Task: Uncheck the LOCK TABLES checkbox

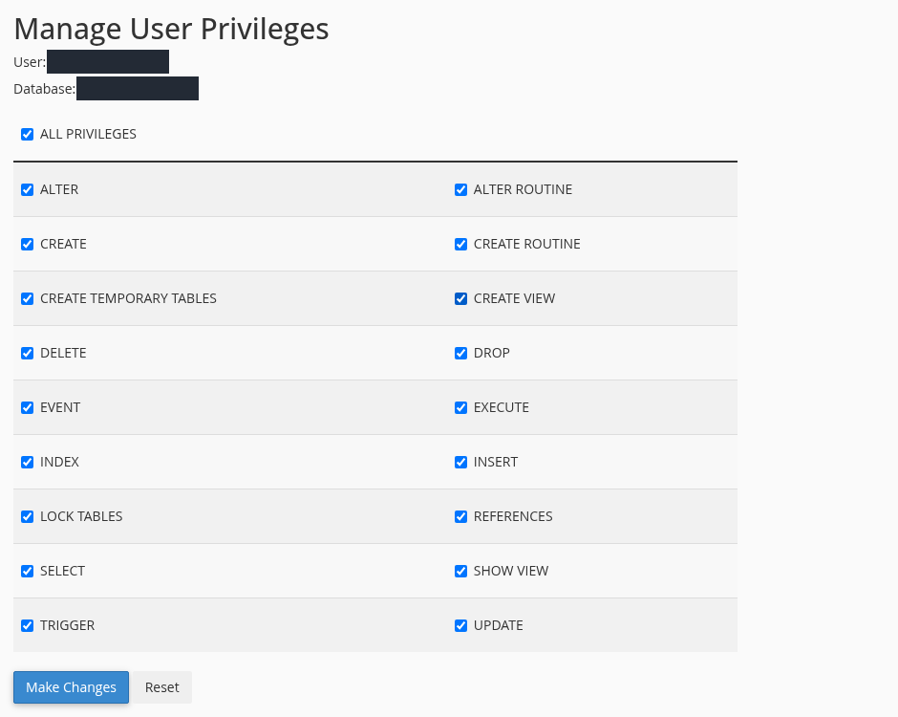Action: pos(27,516)
